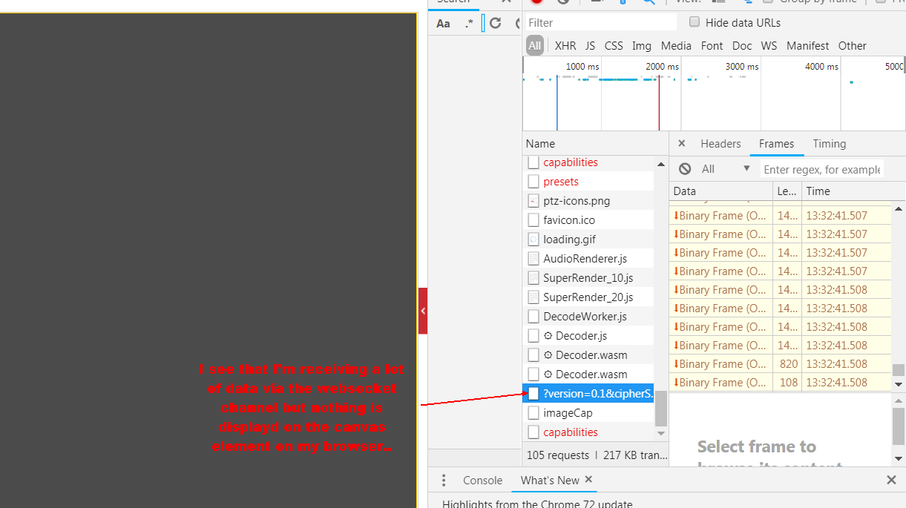Check the Hide data URLs checkbox
This screenshot has height=508, width=906.
pos(695,22)
